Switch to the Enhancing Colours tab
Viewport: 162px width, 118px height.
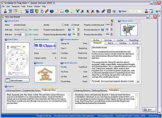pyautogui.click(x=14, y=90)
